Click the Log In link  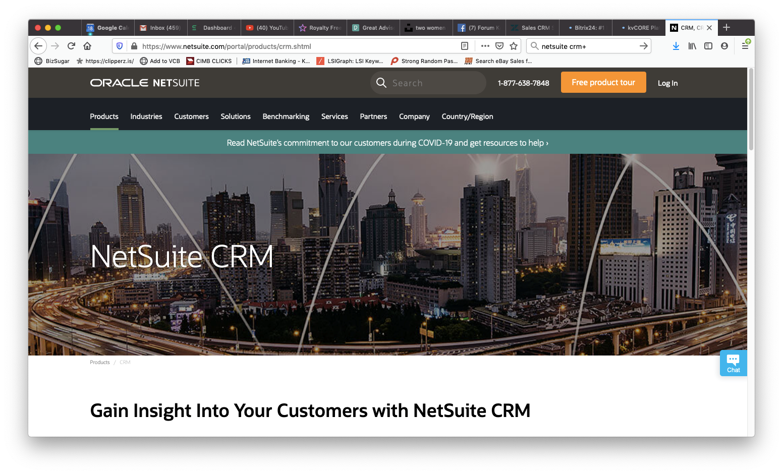(667, 83)
